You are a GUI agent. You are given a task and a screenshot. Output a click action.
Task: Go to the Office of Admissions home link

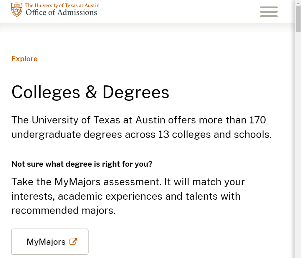[62, 13]
